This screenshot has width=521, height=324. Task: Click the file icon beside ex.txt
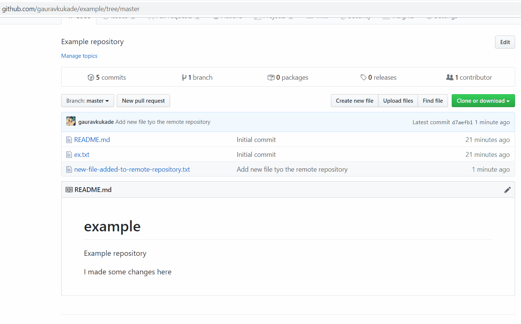tap(69, 155)
